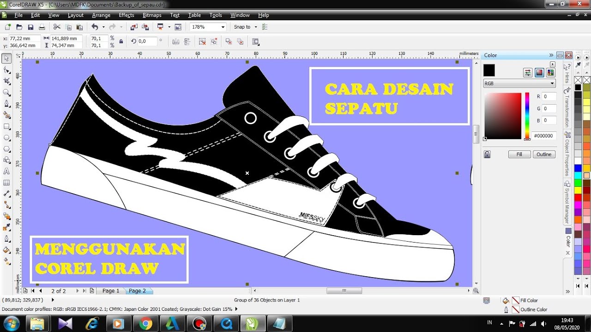The width and height of the screenshot is (591, 332).
Task: Click the Fill button in Color docker
Action: 519,154
